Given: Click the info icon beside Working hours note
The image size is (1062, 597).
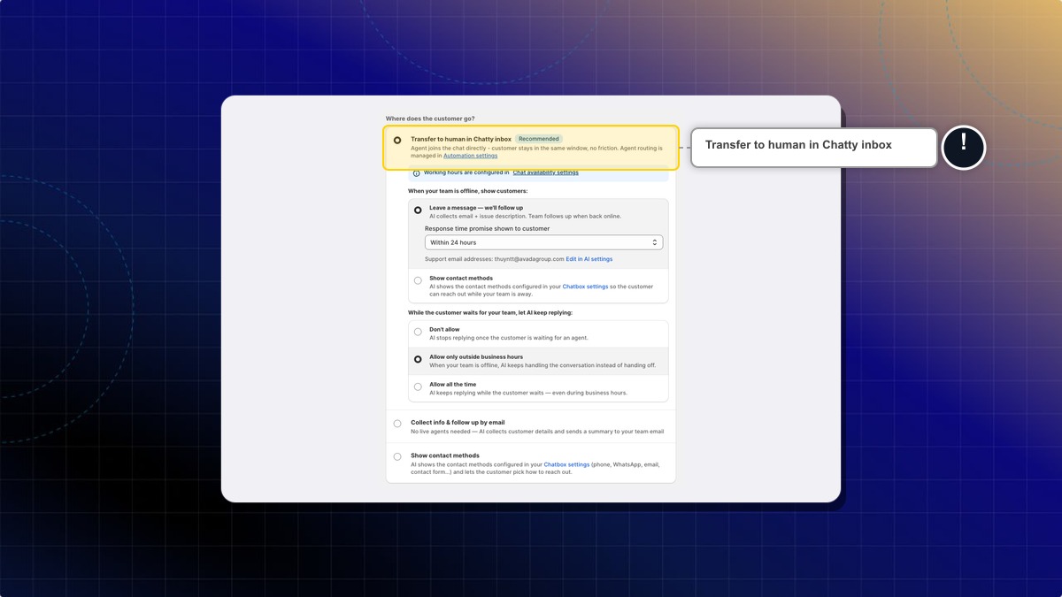Looking at the screenshot, I should (x=417, y=173).
